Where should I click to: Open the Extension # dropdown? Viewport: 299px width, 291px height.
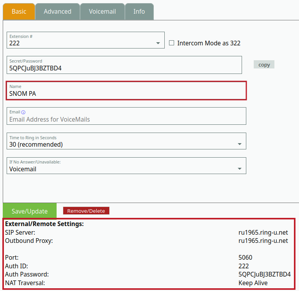(85, 40)
